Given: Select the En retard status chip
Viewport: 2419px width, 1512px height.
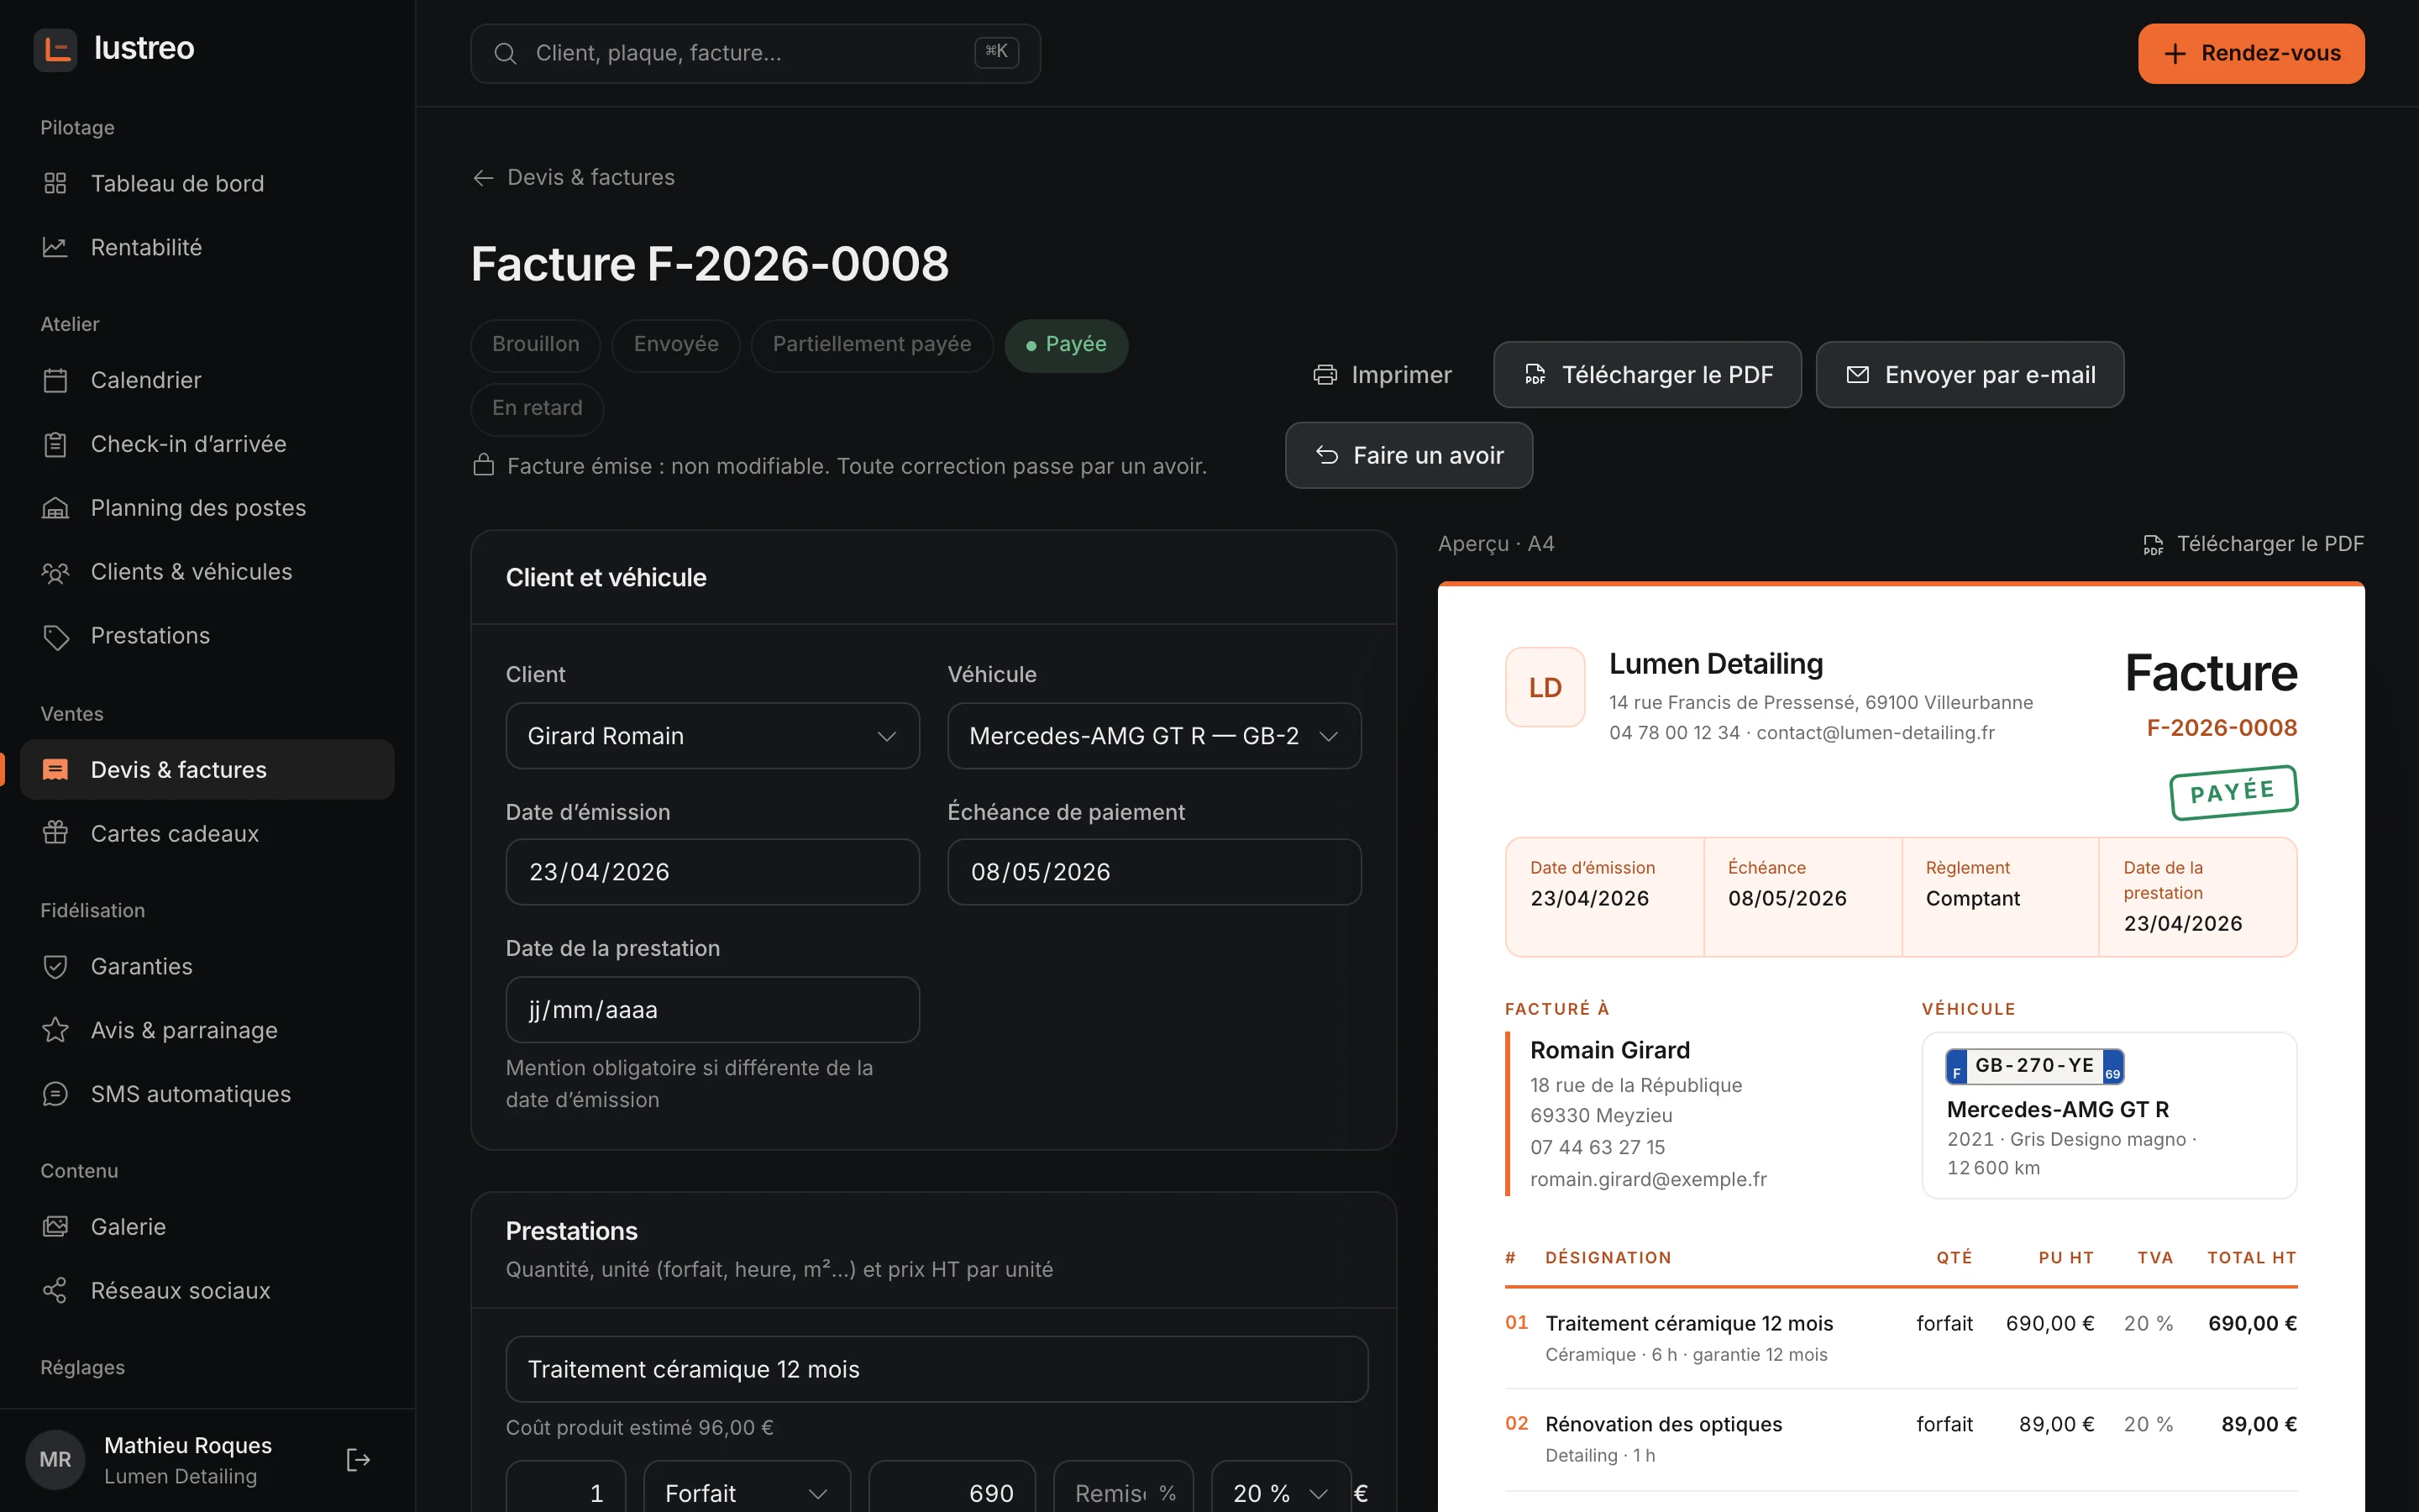Looking at the screenshot, I should point(537,409).
